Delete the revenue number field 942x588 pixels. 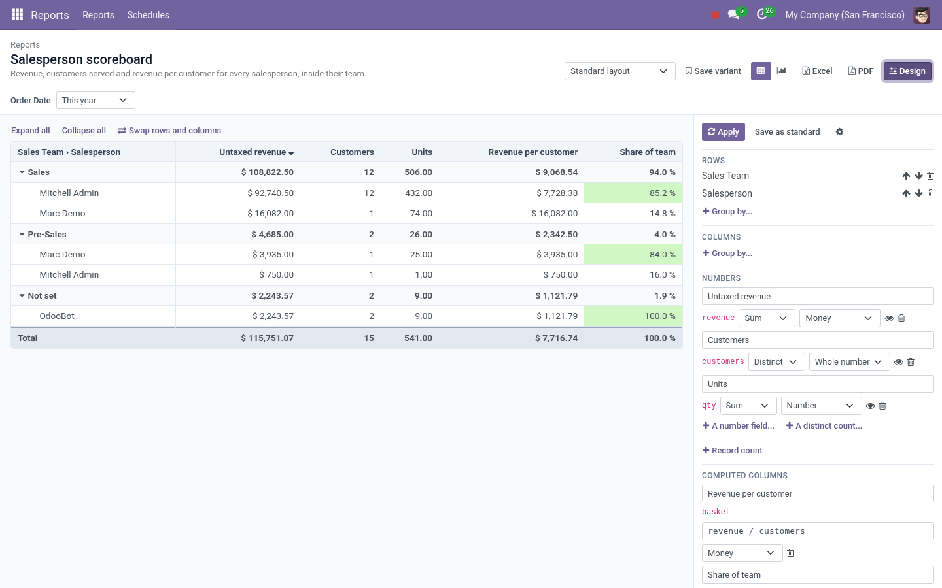901,318
